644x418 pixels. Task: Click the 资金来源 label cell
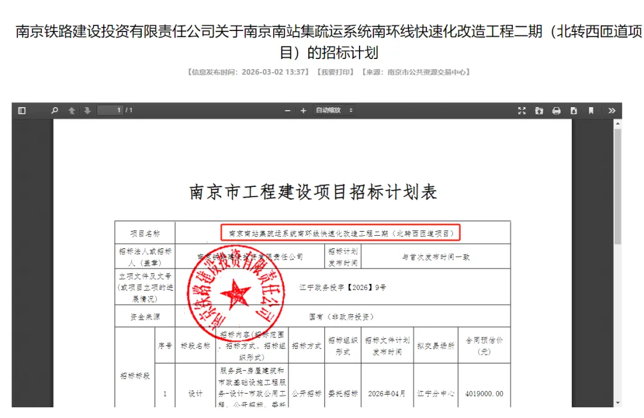[x=145, y=317]
